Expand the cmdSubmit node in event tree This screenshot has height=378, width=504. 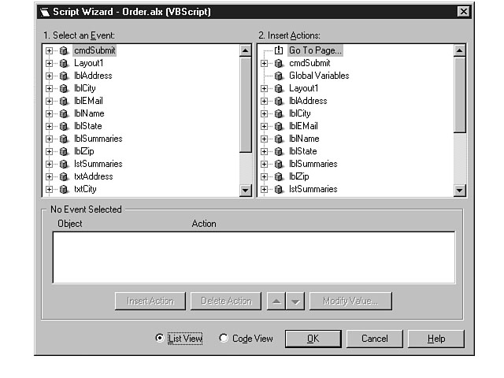(x=50, y=50)
